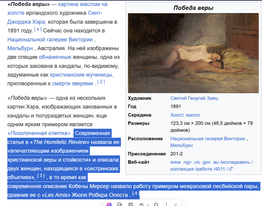Select the translate icon in the popup toolbar
Image resolution: width=262 pixels, height=206 pixels.
click(x=141, y=204)
